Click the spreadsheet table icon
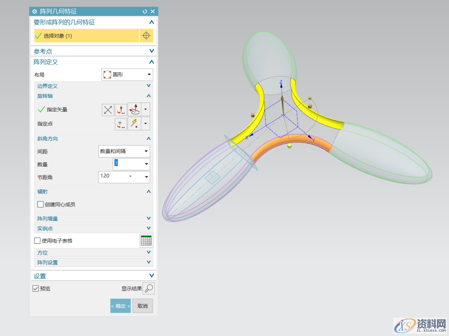449x336 pixels. tap(146, 240)
